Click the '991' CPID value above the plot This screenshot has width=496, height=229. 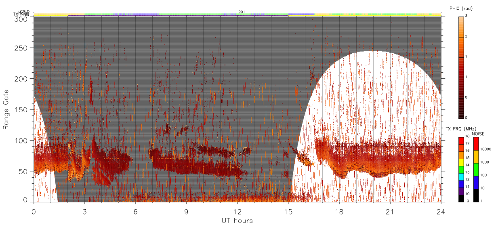242,12
